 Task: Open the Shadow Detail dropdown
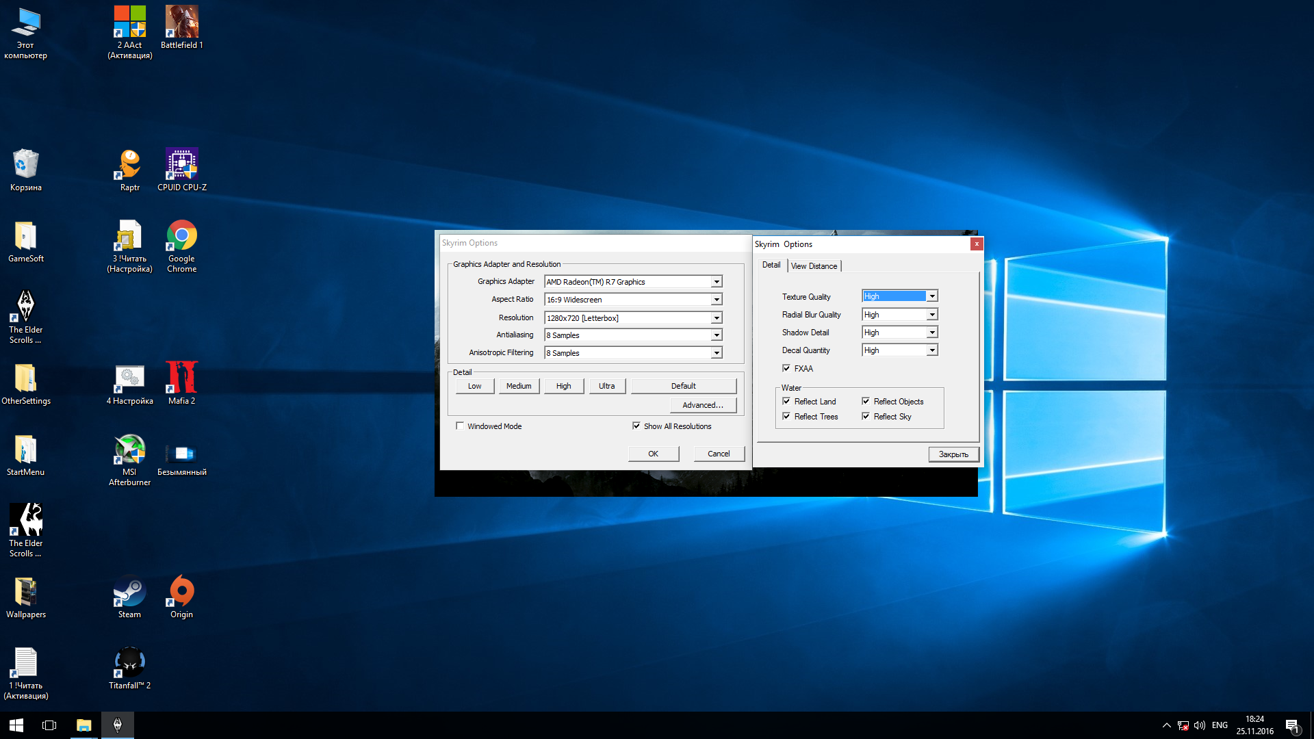point(899,332)
